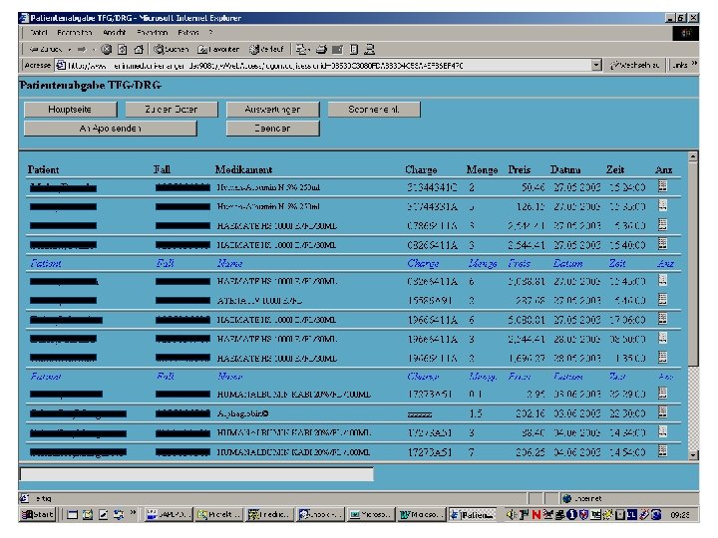Image resolution: width=718 pixels, height=538 pixels.
Task: Click the Alphaglobin medication name
Action: coord(242,413)
